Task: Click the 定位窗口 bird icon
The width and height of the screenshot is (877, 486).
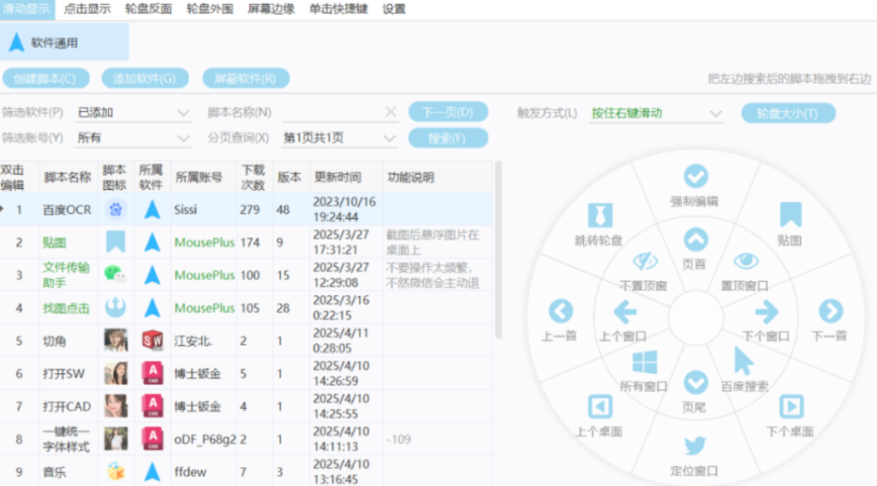Action: point(695,446)
